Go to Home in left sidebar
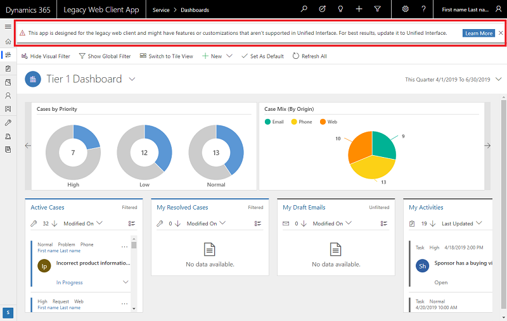 click(8, 41)
